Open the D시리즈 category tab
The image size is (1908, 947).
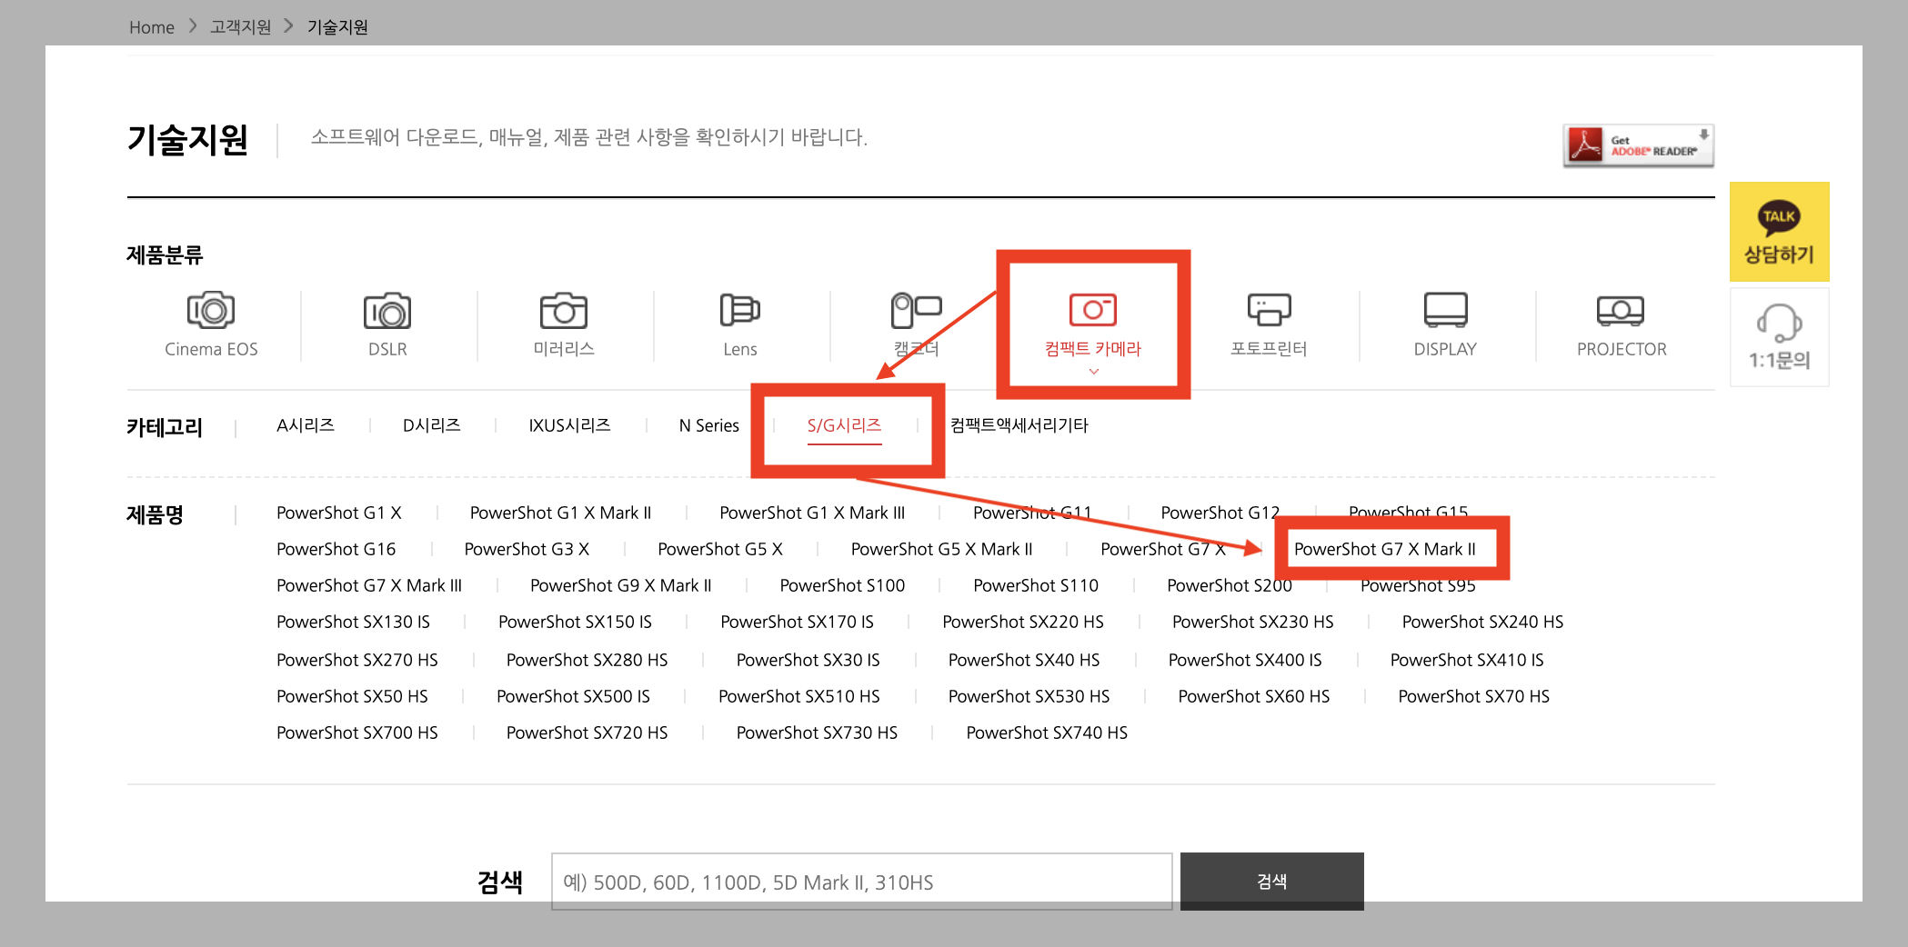point(432,425)
